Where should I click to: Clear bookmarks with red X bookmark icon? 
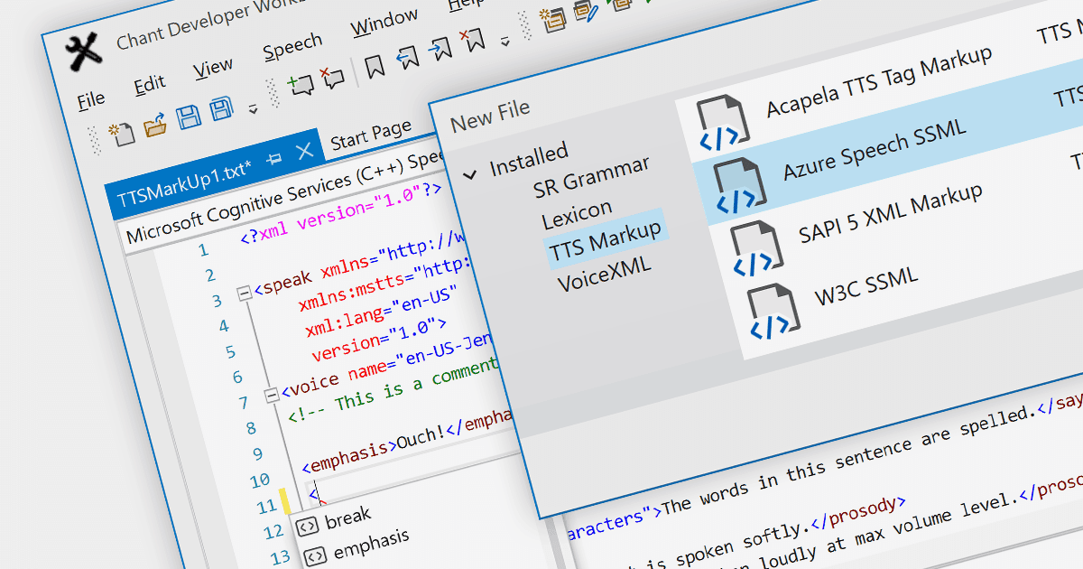(x=472, y=42)
